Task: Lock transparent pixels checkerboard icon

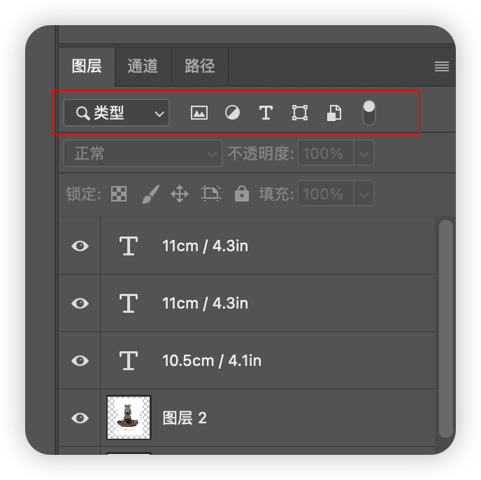Action: click(119, 194)
